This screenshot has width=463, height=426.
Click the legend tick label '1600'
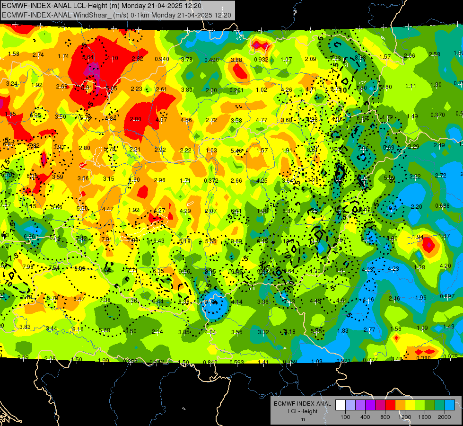coord(425,417)
